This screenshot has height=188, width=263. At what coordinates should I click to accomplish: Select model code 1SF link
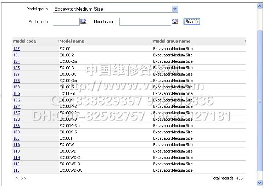(16, 61)
